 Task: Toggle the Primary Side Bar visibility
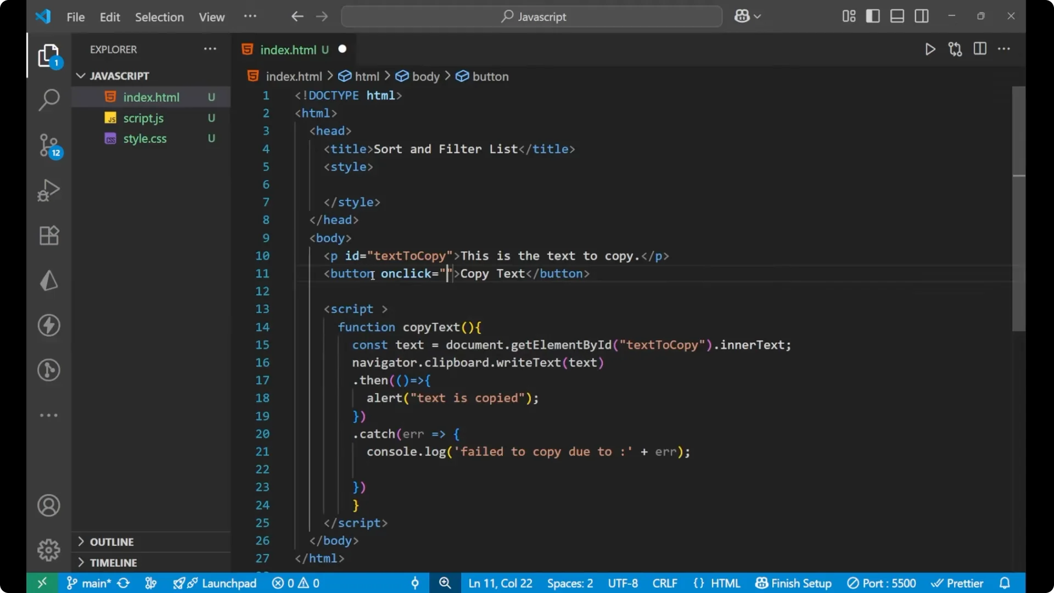click(872, 16)
